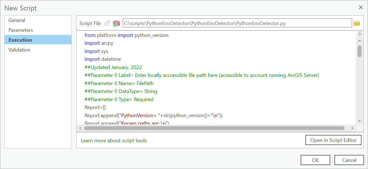Image resolution: width=368 pixels, height=169 pixels.
Task: Click the horizontal scrollbar thumb in code pane
Action: 214,128
